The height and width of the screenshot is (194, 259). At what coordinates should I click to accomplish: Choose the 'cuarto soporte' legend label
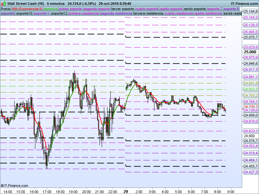(x=147, y=9)
